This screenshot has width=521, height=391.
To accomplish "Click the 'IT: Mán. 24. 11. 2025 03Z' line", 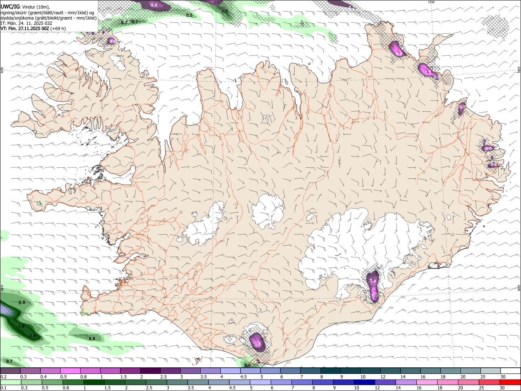I will pyautogui.click(x=25, y=23).
